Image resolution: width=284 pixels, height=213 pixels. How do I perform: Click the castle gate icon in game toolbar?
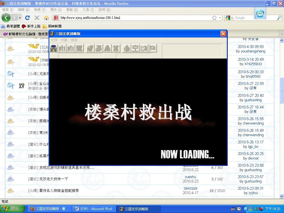point(54,48)
